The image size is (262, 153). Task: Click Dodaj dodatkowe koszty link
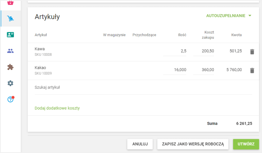57,108
